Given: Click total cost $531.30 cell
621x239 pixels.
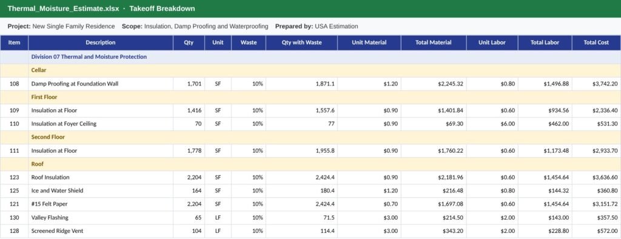Looking at the screenshot, I should tap(597, 124).
